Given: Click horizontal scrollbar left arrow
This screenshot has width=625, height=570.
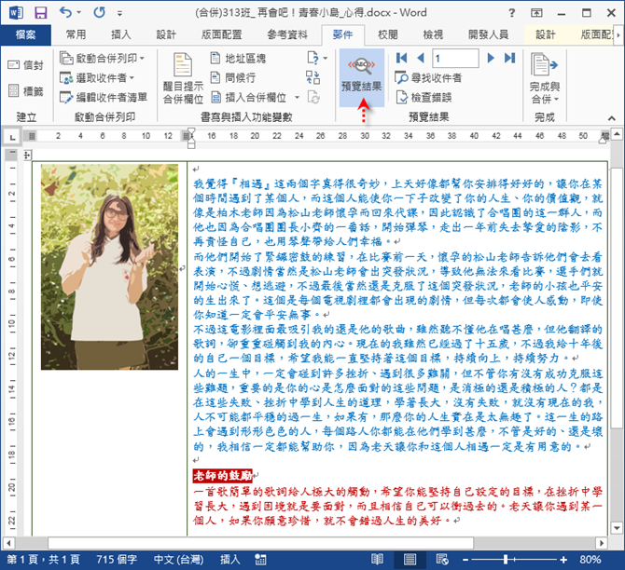Looking at the screenshot, I should (x=8, y=543).
